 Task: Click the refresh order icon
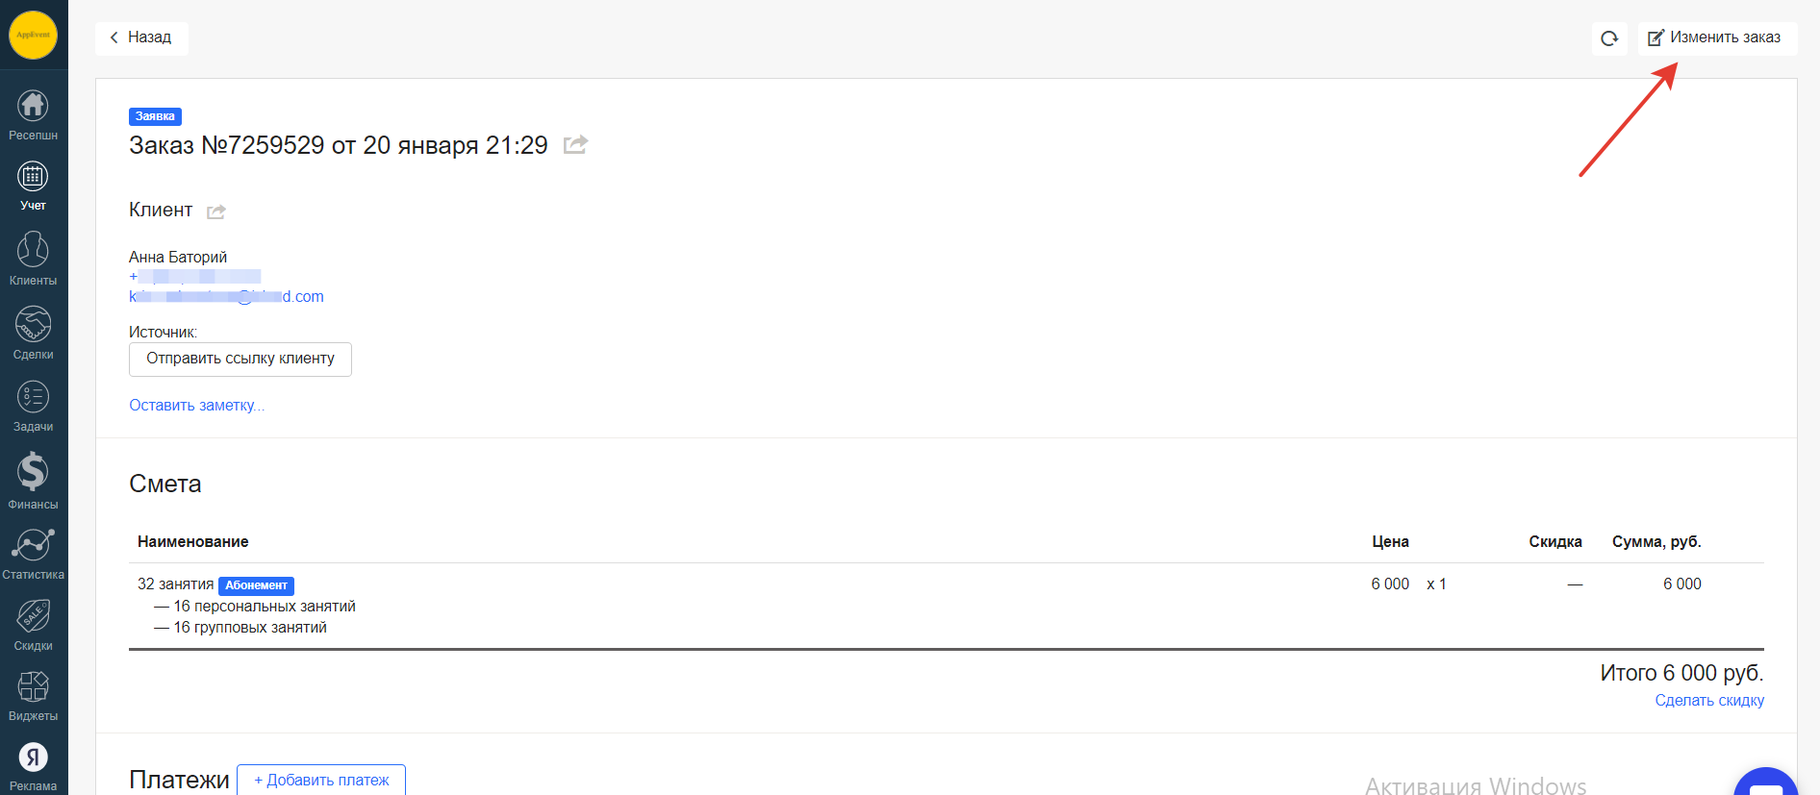(1609, 38)
